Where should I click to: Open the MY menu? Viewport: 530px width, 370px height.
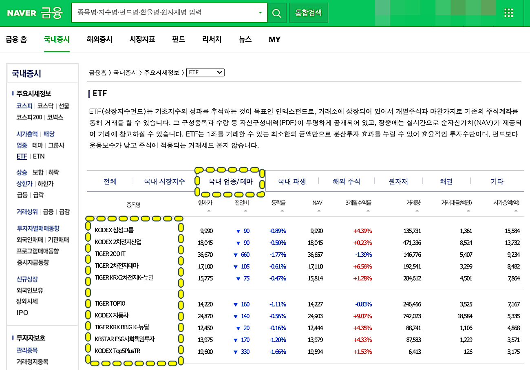[274, 40]
